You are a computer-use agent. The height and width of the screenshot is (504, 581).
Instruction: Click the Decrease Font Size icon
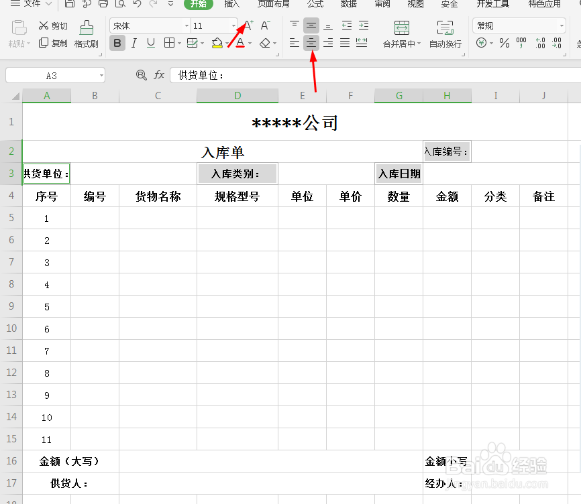click(x=264, y=25)
